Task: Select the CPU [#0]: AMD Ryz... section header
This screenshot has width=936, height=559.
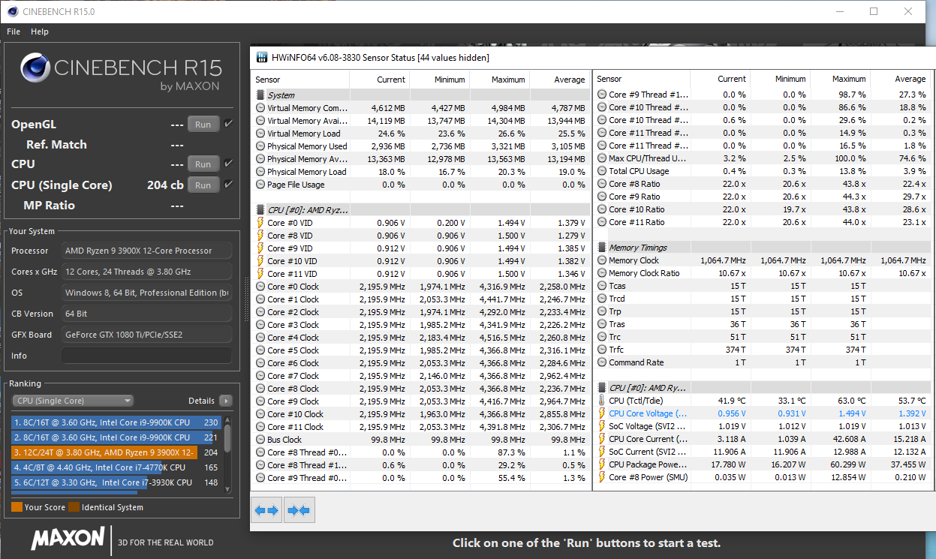Action: tap(422, 210)
